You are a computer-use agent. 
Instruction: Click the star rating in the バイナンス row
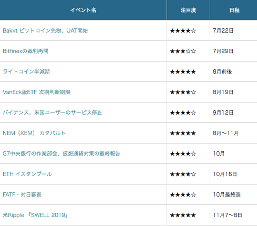[x=183, y=113]
